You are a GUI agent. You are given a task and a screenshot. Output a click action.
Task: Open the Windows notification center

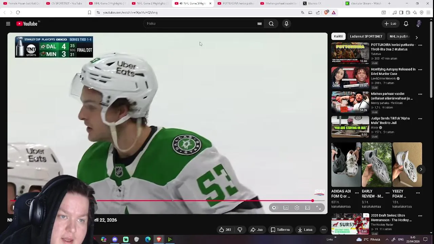[x=426, y=240]
